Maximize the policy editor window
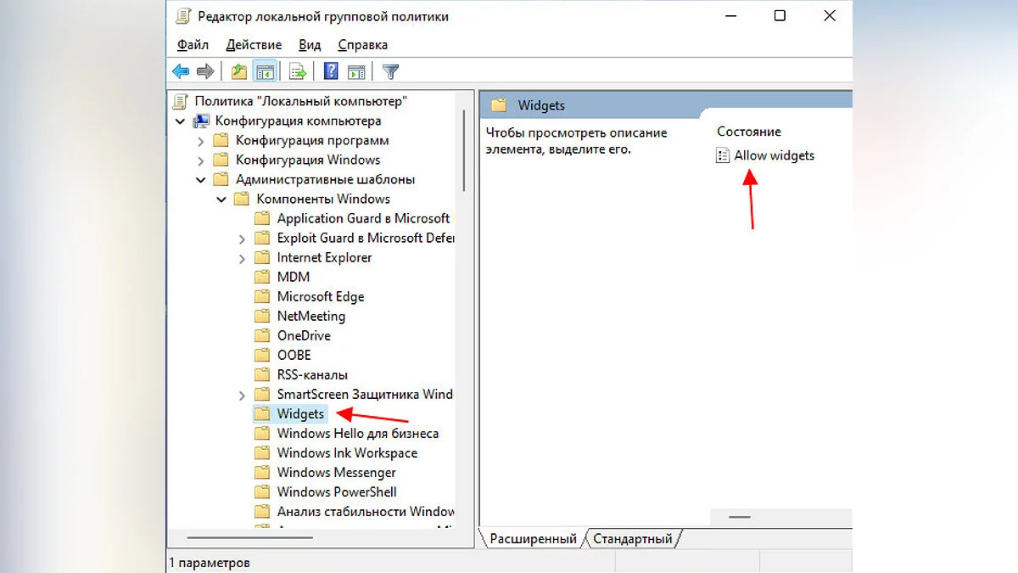Image resolution: width=1018 pixels, height=573 pixels. (780, 16)
